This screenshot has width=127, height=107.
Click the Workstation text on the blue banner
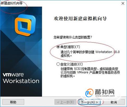[x=21, y=81]
